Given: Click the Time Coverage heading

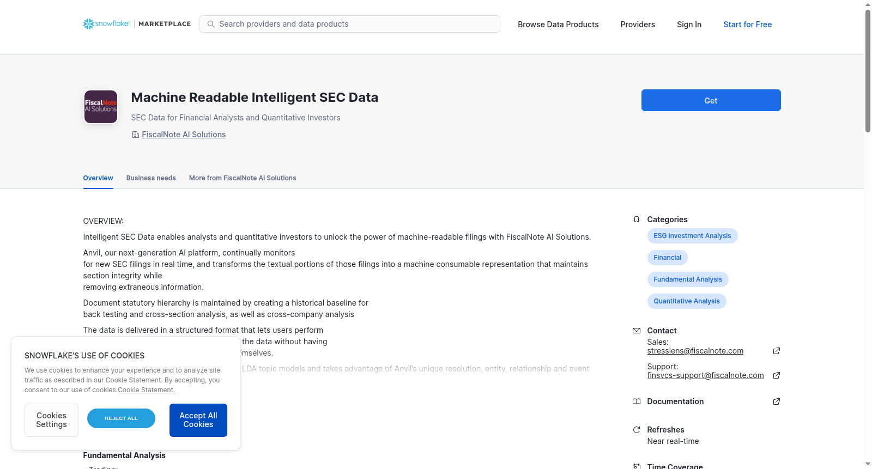Looking at the screenshot, I should coord(675,466).
